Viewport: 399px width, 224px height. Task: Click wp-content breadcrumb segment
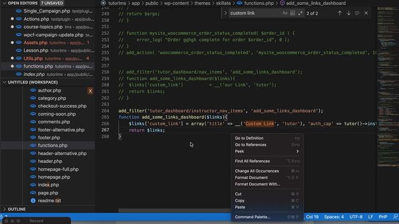[x=176, y=3]
